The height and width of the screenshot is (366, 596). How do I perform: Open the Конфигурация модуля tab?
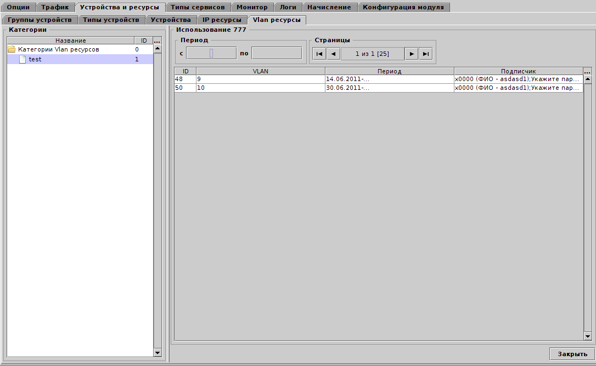coord(403,7)
